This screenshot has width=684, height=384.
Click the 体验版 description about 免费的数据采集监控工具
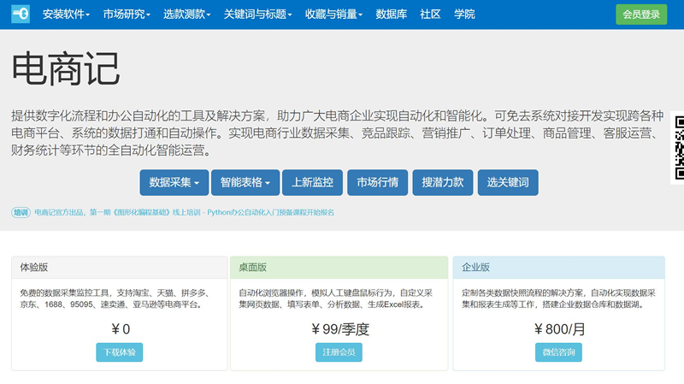coord(115,298)
